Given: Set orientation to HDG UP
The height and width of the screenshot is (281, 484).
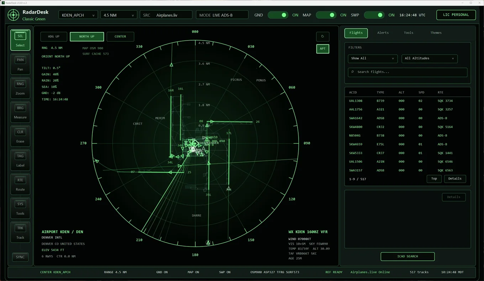Looking at the screenshot, I should (x=54, y=37).
